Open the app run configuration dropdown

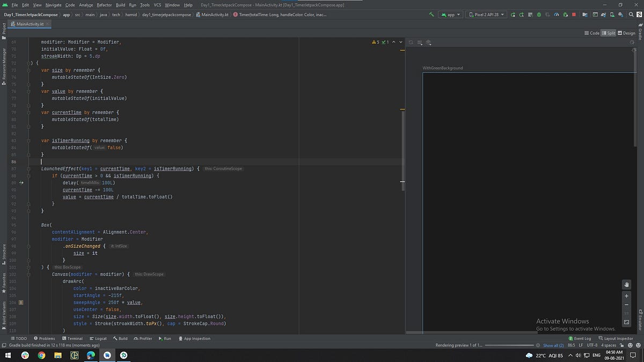point(451,14)
